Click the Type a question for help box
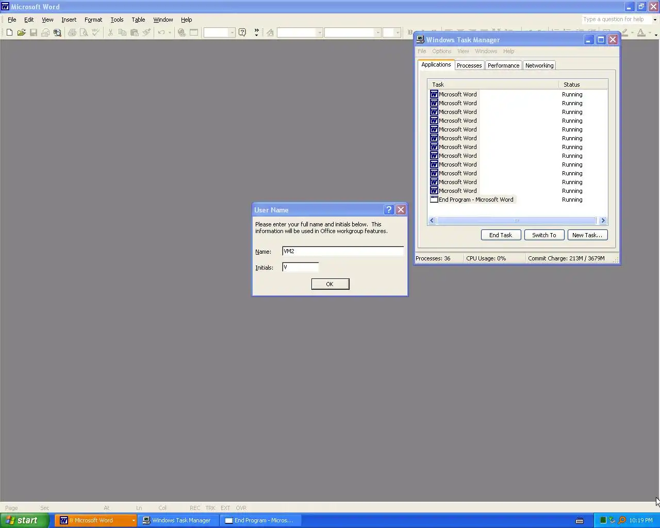Image resolution: width=660 pixels, height=528 pixels. 616,20
